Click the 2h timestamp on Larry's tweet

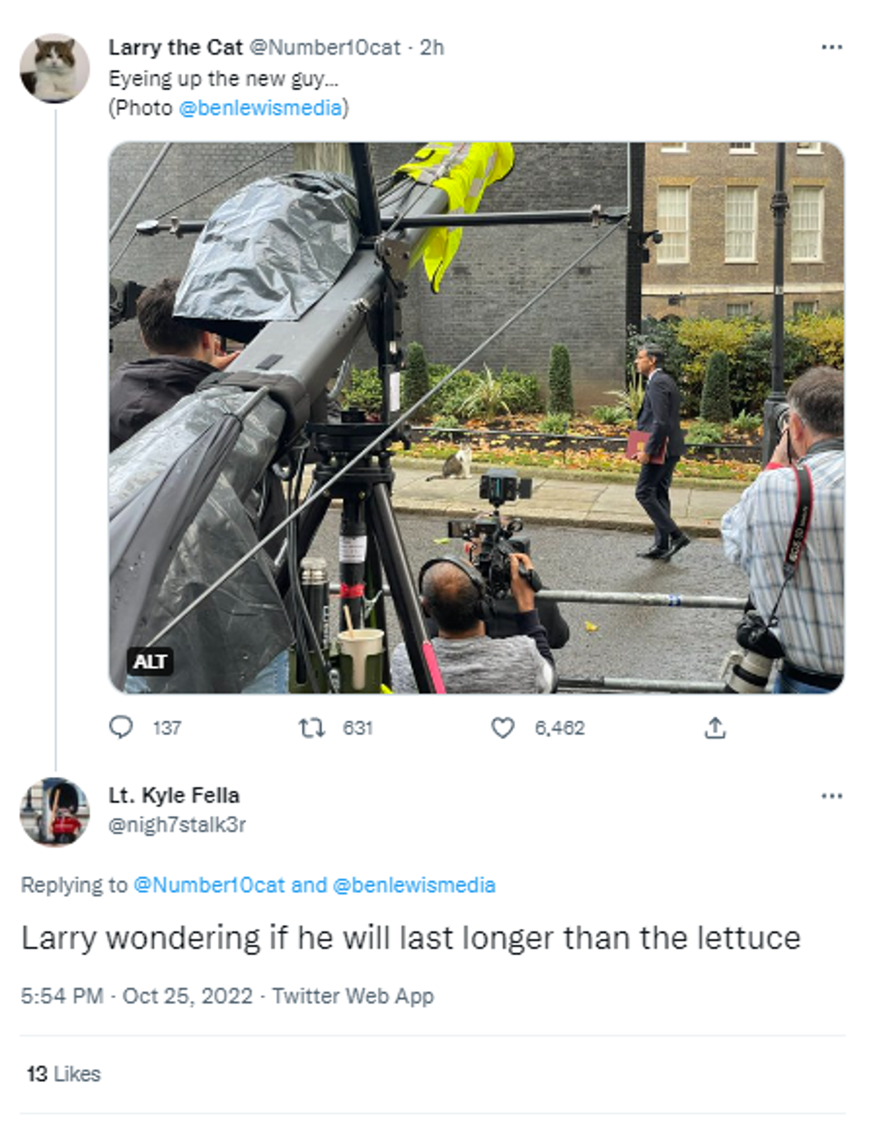coord(432,48)
